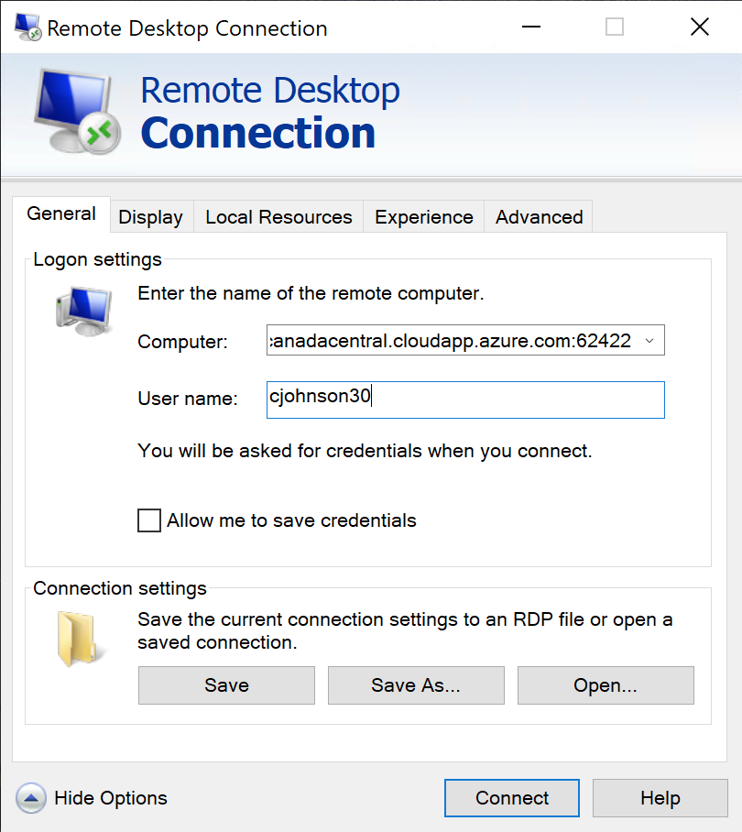Open the Local Resources tab
The image size is (742, 832).
coord(277,216)
